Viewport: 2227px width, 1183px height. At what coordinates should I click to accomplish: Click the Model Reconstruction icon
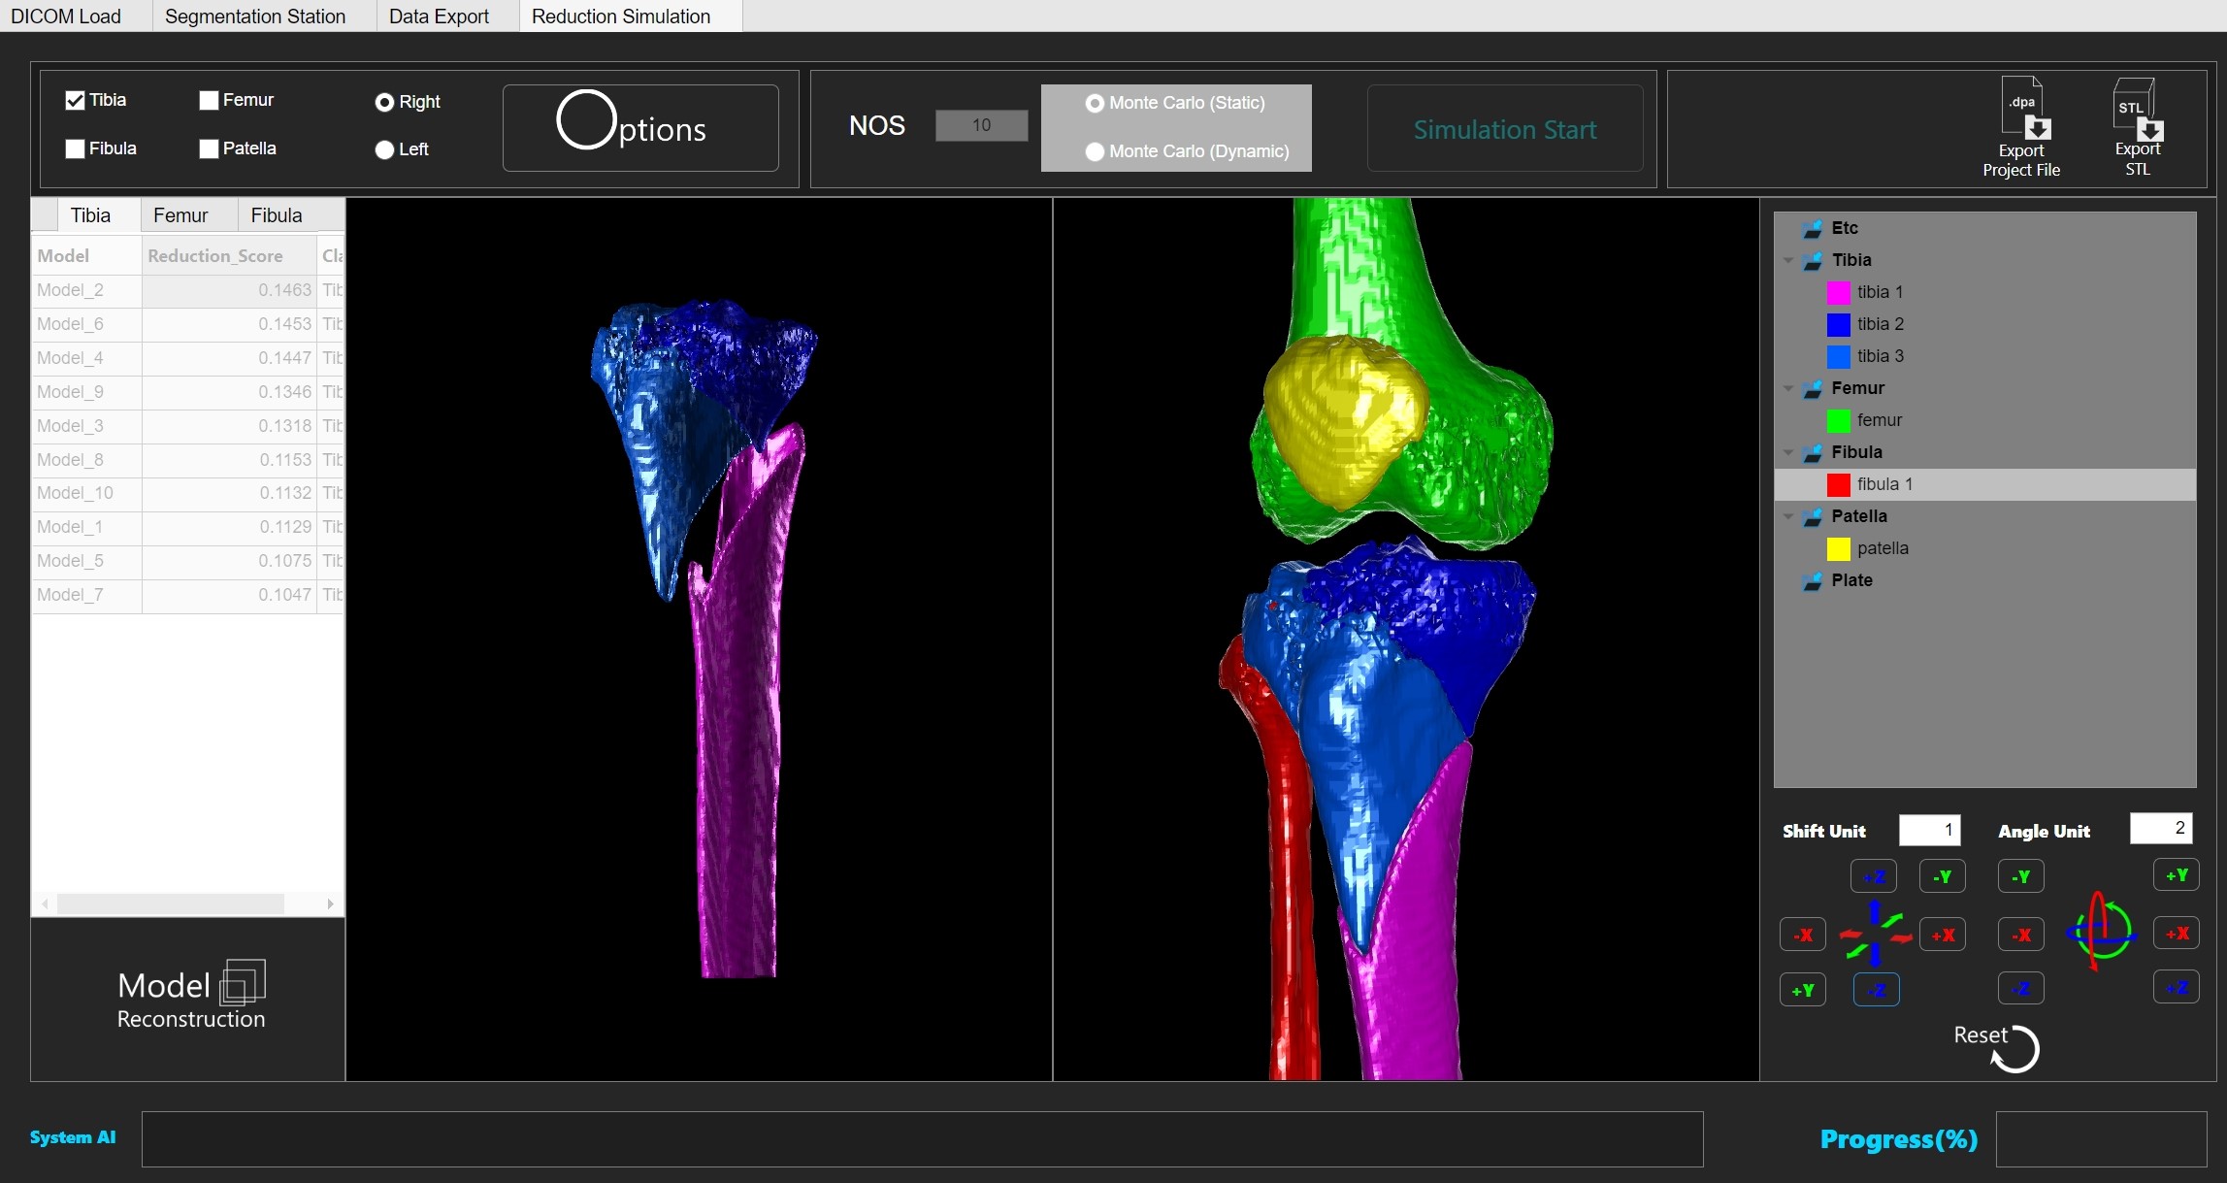click(243, 982)
